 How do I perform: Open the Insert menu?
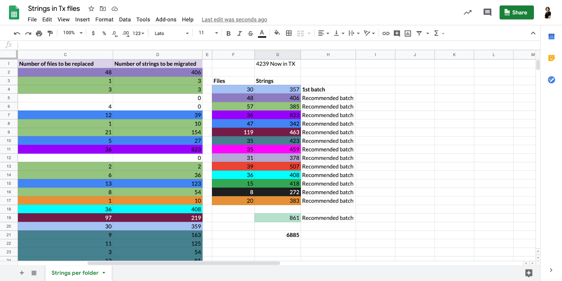coord(82,20)
